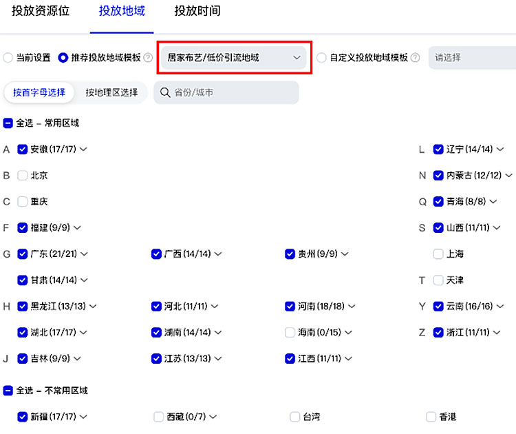Uncheck the 贵州 checkbox

click(290, 254)
